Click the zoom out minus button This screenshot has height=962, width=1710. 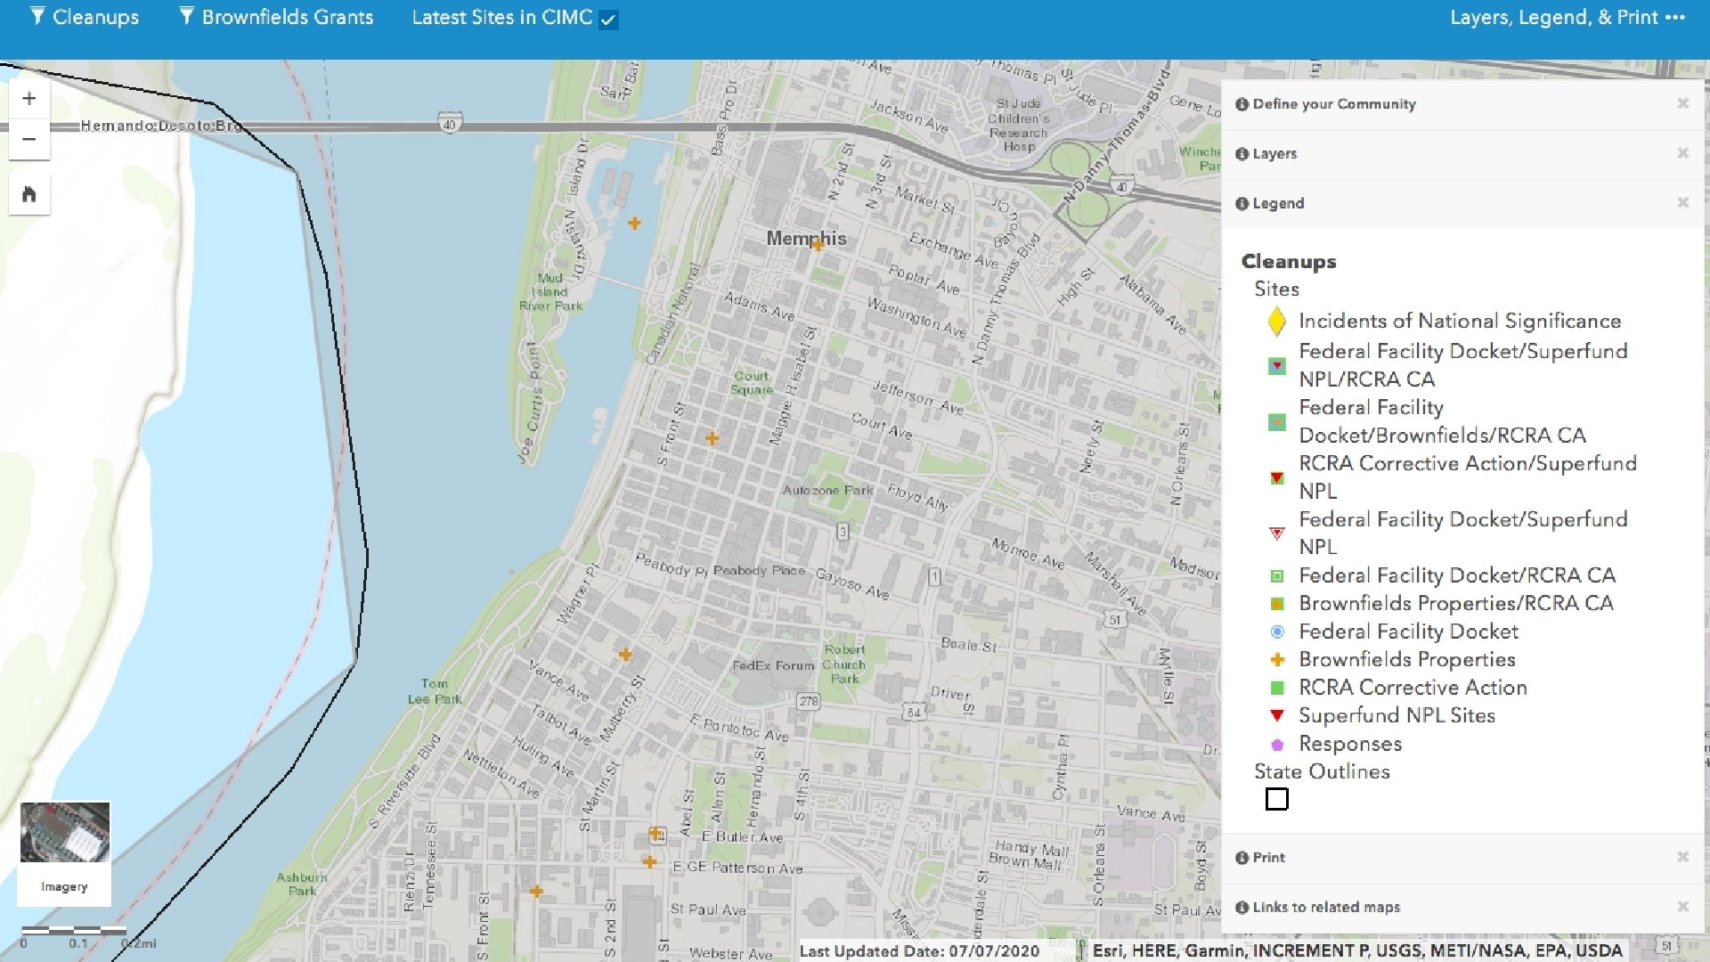[28, 140]
